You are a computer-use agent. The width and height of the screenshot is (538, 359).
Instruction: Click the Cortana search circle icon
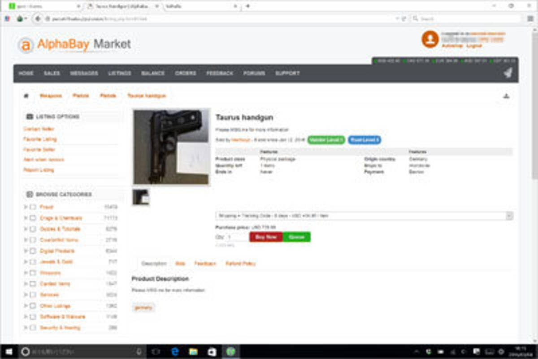click(26, 352)
